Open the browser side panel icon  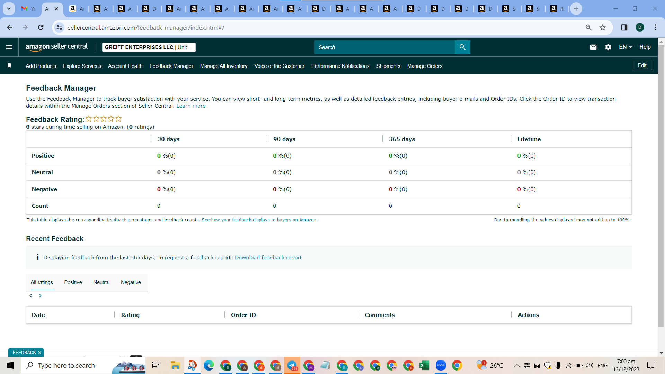[x=624, y=27]
